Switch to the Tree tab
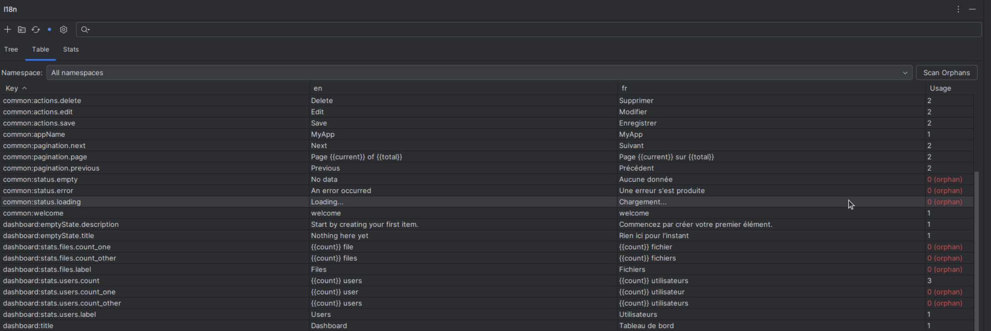Screen dimensions: 991x331 tap(11, 49)
